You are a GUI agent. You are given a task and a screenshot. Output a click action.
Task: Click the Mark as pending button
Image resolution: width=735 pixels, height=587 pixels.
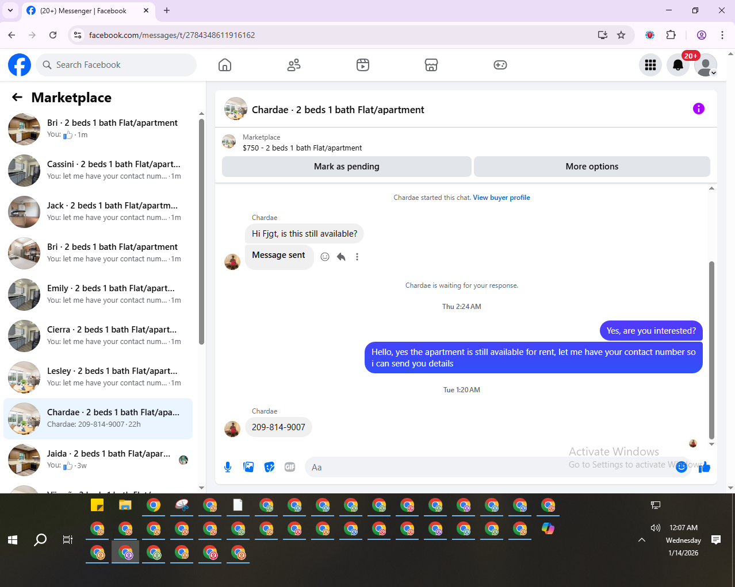coord(347,167)
